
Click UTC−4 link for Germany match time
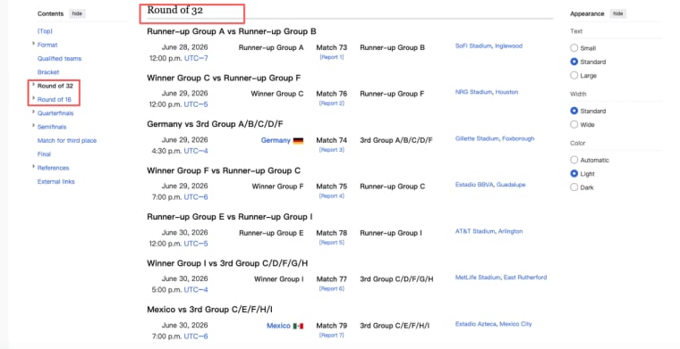[196, 151]
